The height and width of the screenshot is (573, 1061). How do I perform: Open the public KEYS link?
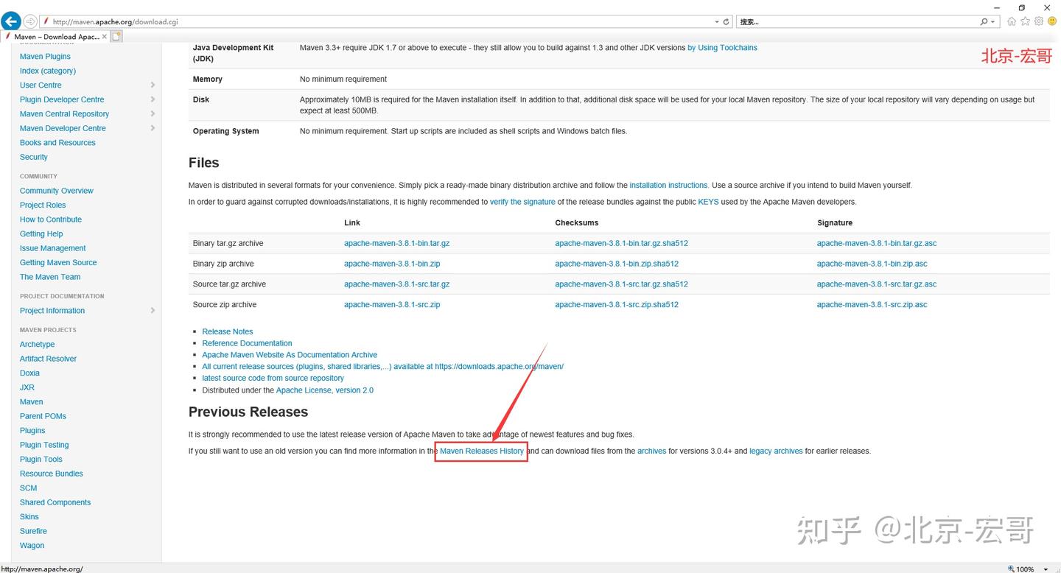(x=708, y=202)
